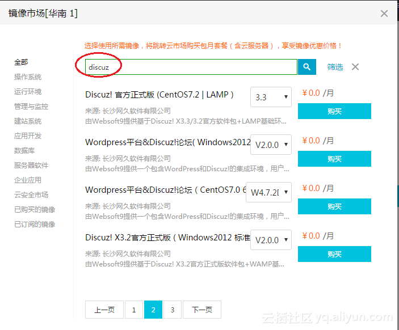Open 已订阅的镜像 list

35,224
